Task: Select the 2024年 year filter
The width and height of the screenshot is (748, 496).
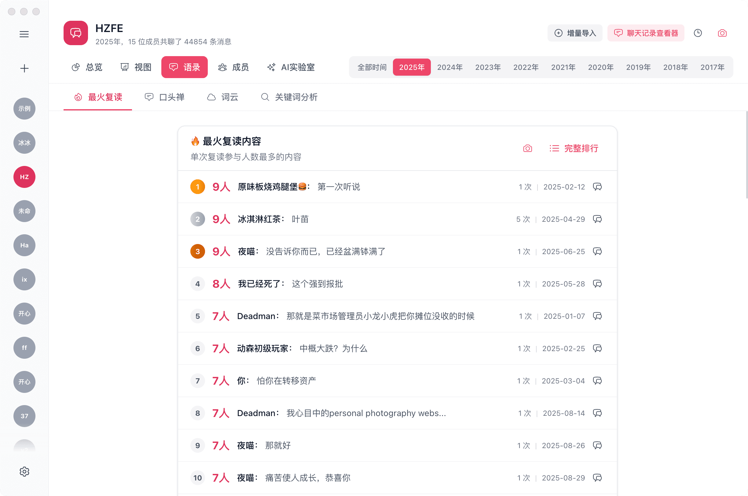Action: click(x=449, y=67)
